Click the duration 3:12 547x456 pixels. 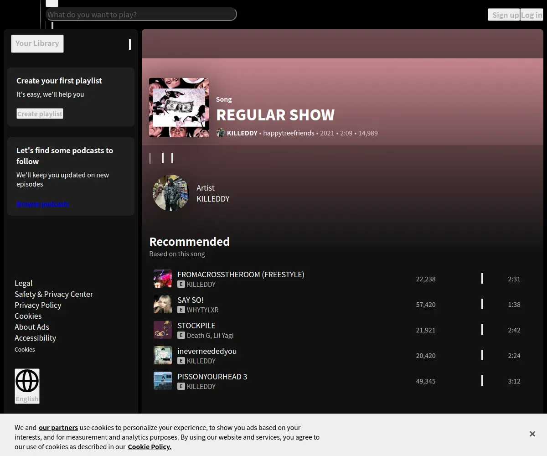514,381
